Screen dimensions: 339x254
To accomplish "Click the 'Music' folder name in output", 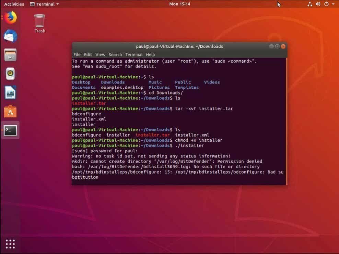I will point(155,82).
